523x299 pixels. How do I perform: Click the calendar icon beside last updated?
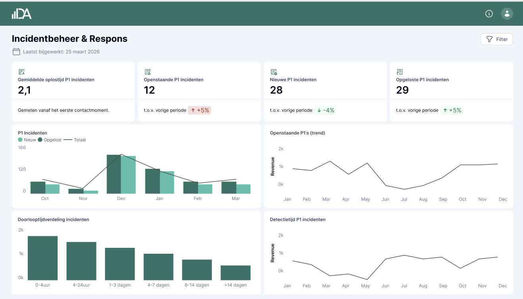[x=16, y=52]
